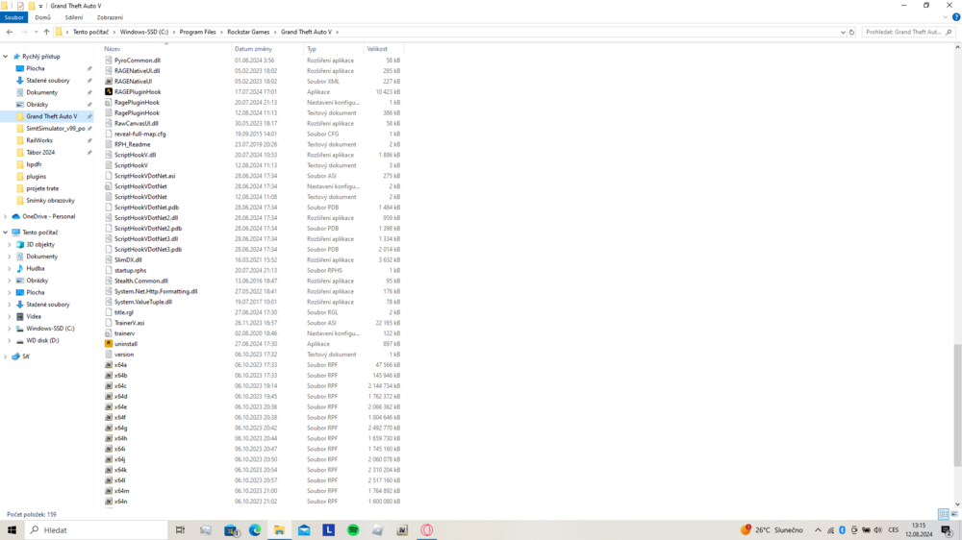Viewport: 962px width, 540px height.
Task: Click the RAGENativeUI XML file icon
Action: tap(109, 81)
